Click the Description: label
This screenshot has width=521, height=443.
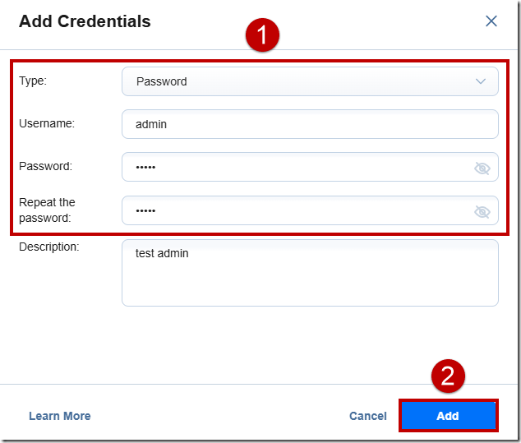[49, 247]
